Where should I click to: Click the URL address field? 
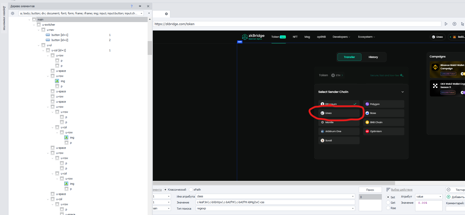297,24
